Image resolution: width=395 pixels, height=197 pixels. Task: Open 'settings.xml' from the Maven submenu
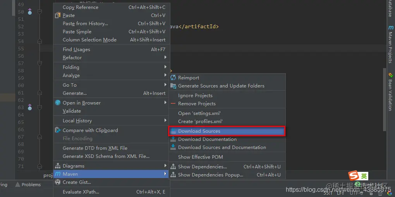[227, 113]
